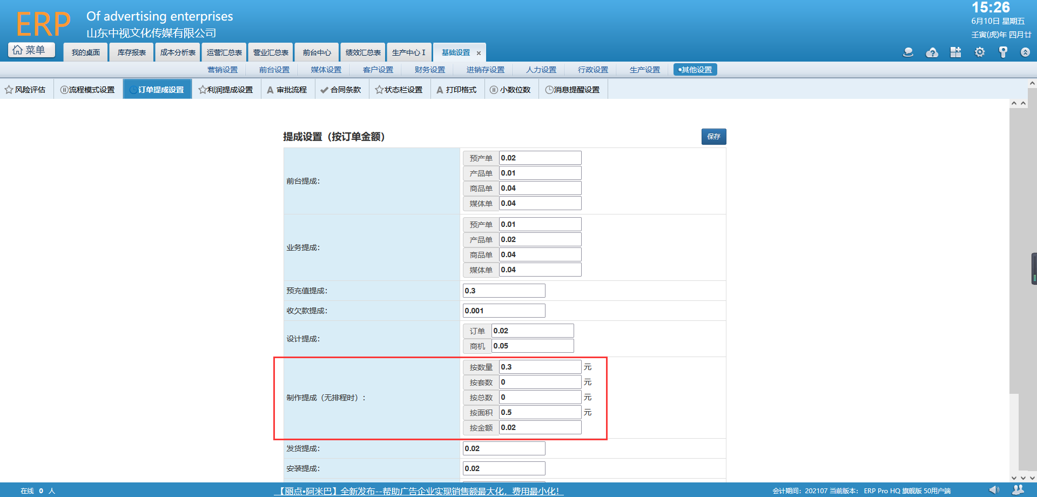
Task: Click the add module grid icon
Action: click(x=955, y=52)
